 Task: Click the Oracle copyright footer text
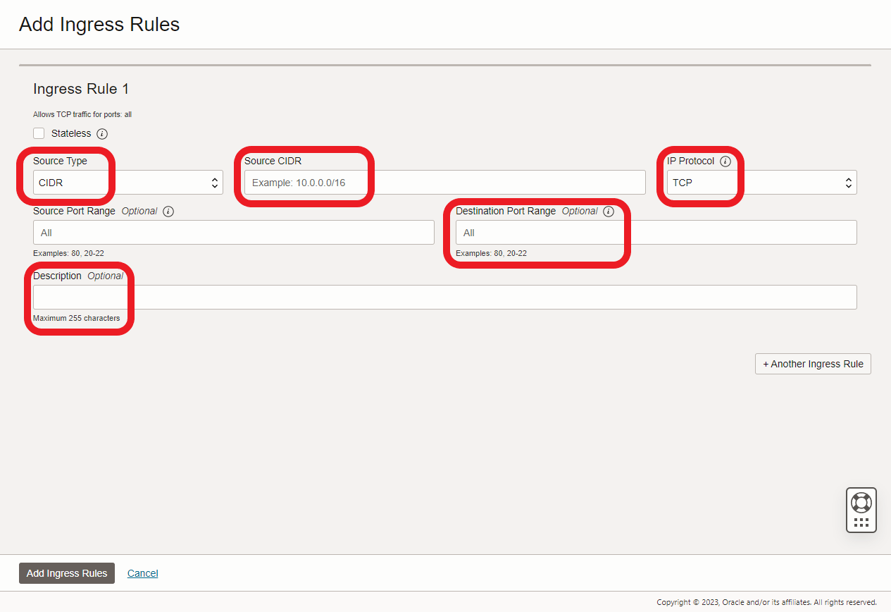coord(766,602)
